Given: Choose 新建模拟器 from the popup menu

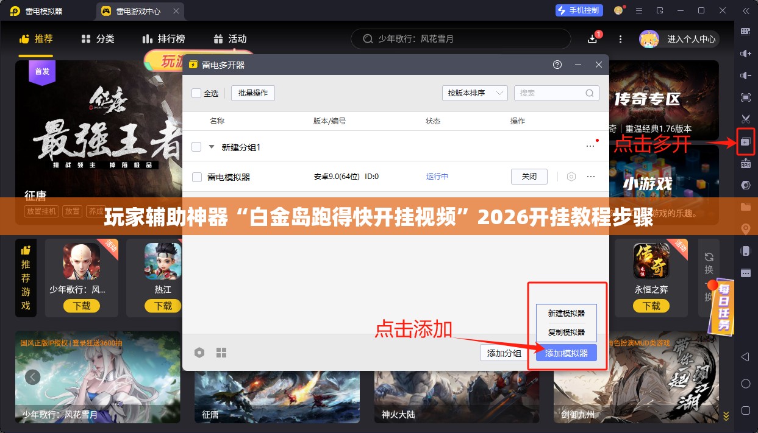Looking at the screenshot, I should [x=566, y=313].
